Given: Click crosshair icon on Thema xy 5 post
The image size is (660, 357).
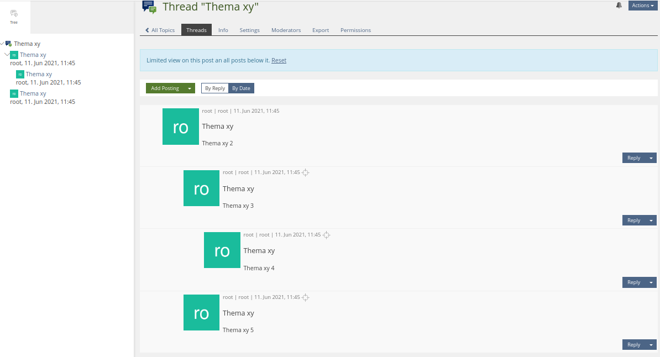Looking at the screenshot, I should point(306,297).
